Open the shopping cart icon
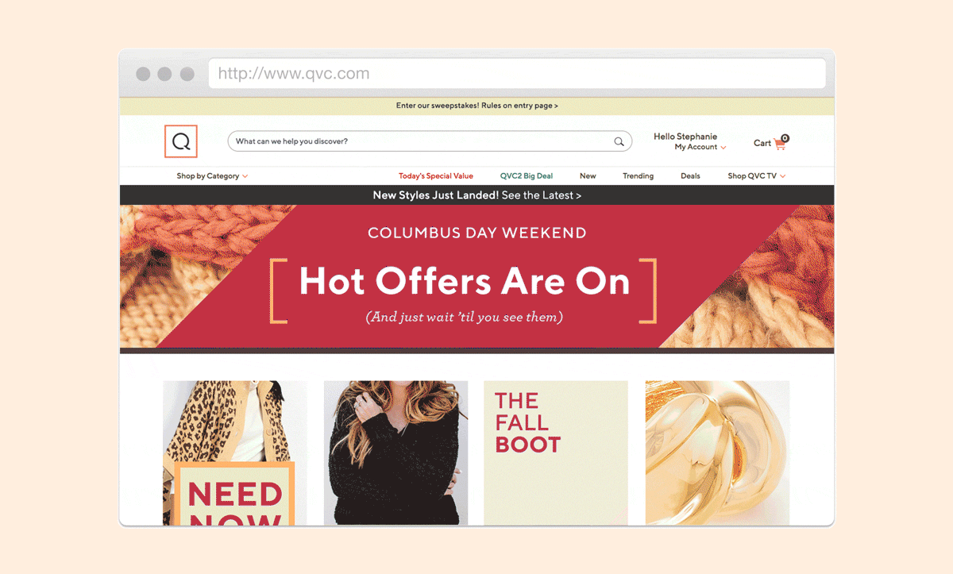Screen dimensions: 953x574 780,143
